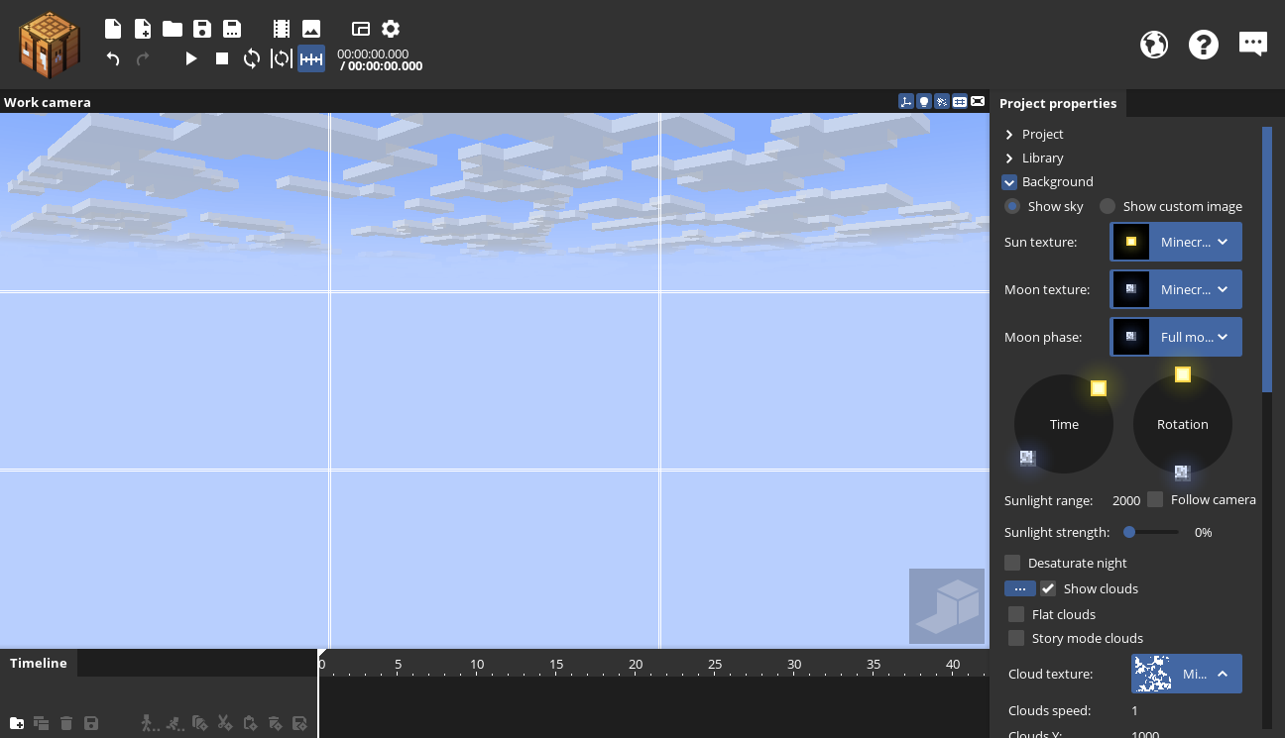Open the forums speech bubble icon
The image size is (1285, 738).
coord(1253,45)
